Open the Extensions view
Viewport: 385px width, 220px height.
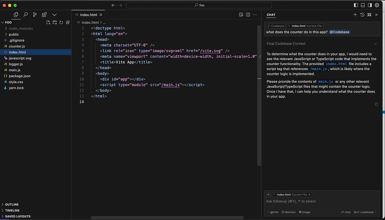(44, 14)
